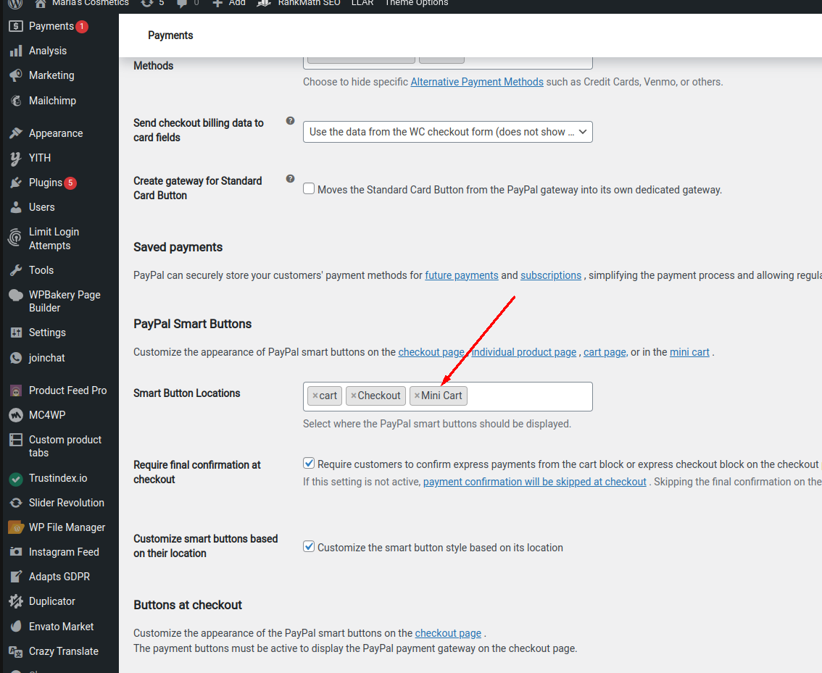This screenshot has width=822, height=673.
Task: Open checkout page link under PayPal Smart Buttons
Action: coord(431,352)
